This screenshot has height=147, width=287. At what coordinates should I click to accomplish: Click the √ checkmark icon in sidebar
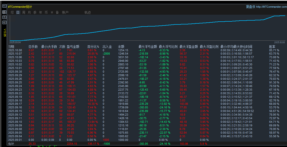click(4, 22)
